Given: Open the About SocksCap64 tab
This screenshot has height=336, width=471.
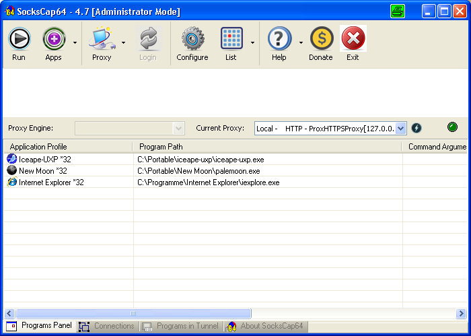Looking at the screenshot, I should point(265,326).
